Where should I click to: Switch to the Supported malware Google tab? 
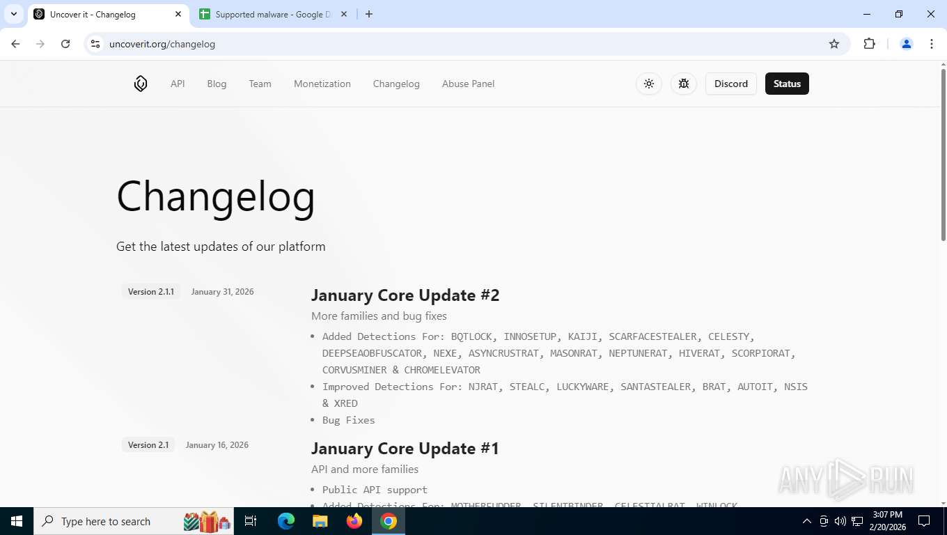pos(273,14)
